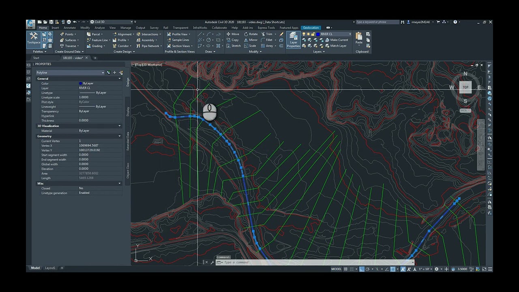Click the Civil 3D application menu button
519x292 pixels.
click(31, 24)
